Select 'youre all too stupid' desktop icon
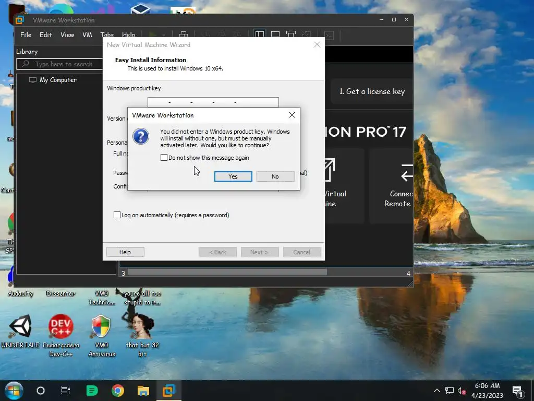This screenshot has width=534, height=401. [142, 298]
